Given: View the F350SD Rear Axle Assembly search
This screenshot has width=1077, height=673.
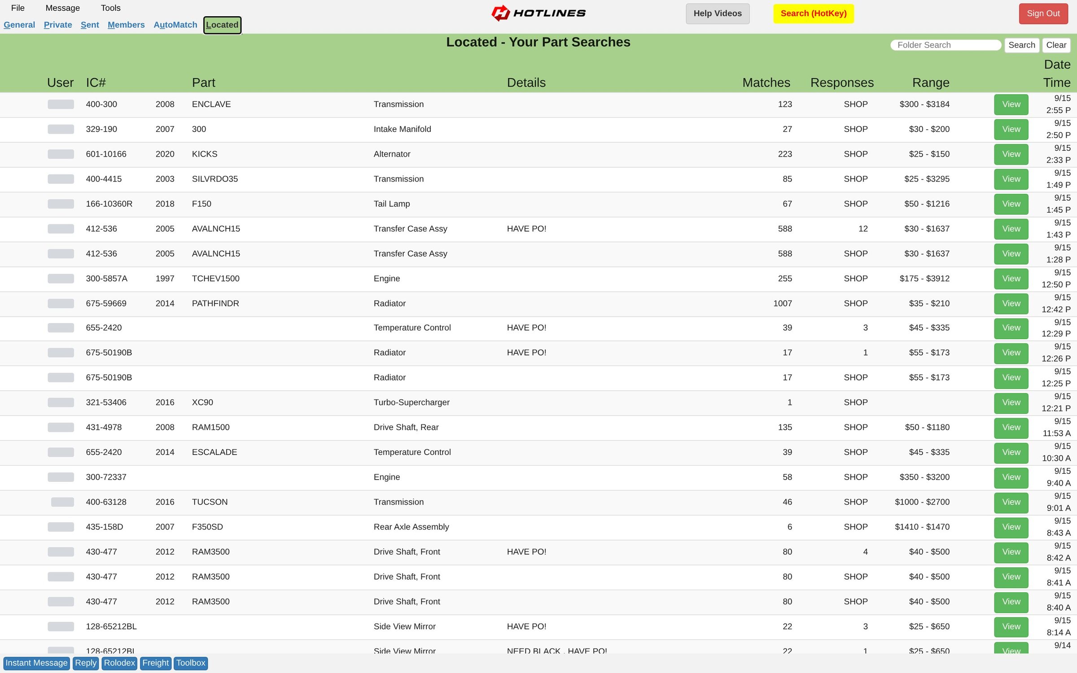Looking at the screenshot, I should 1011,527.
